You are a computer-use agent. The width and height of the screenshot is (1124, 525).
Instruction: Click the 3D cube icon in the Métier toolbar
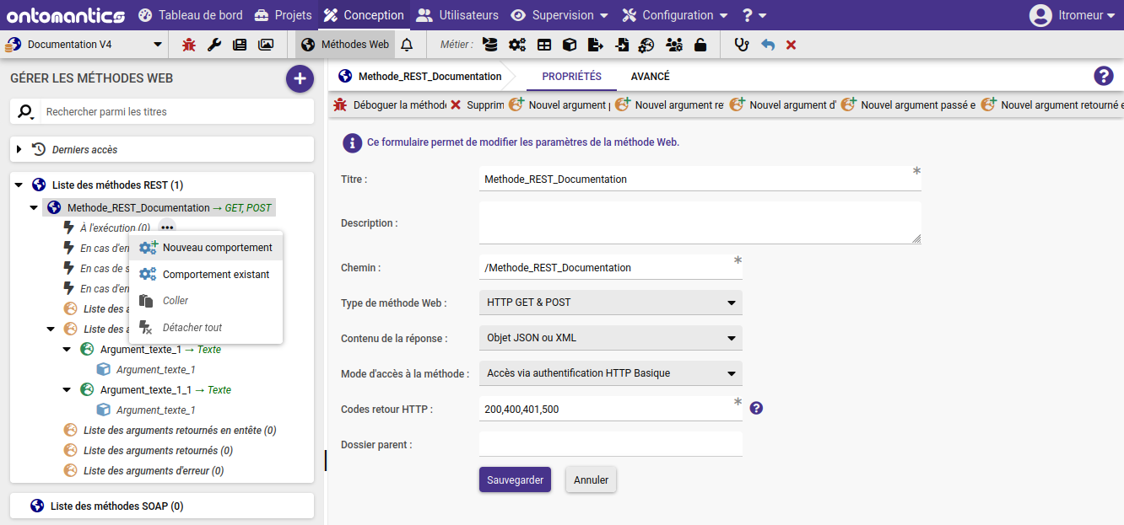point(570,45)
